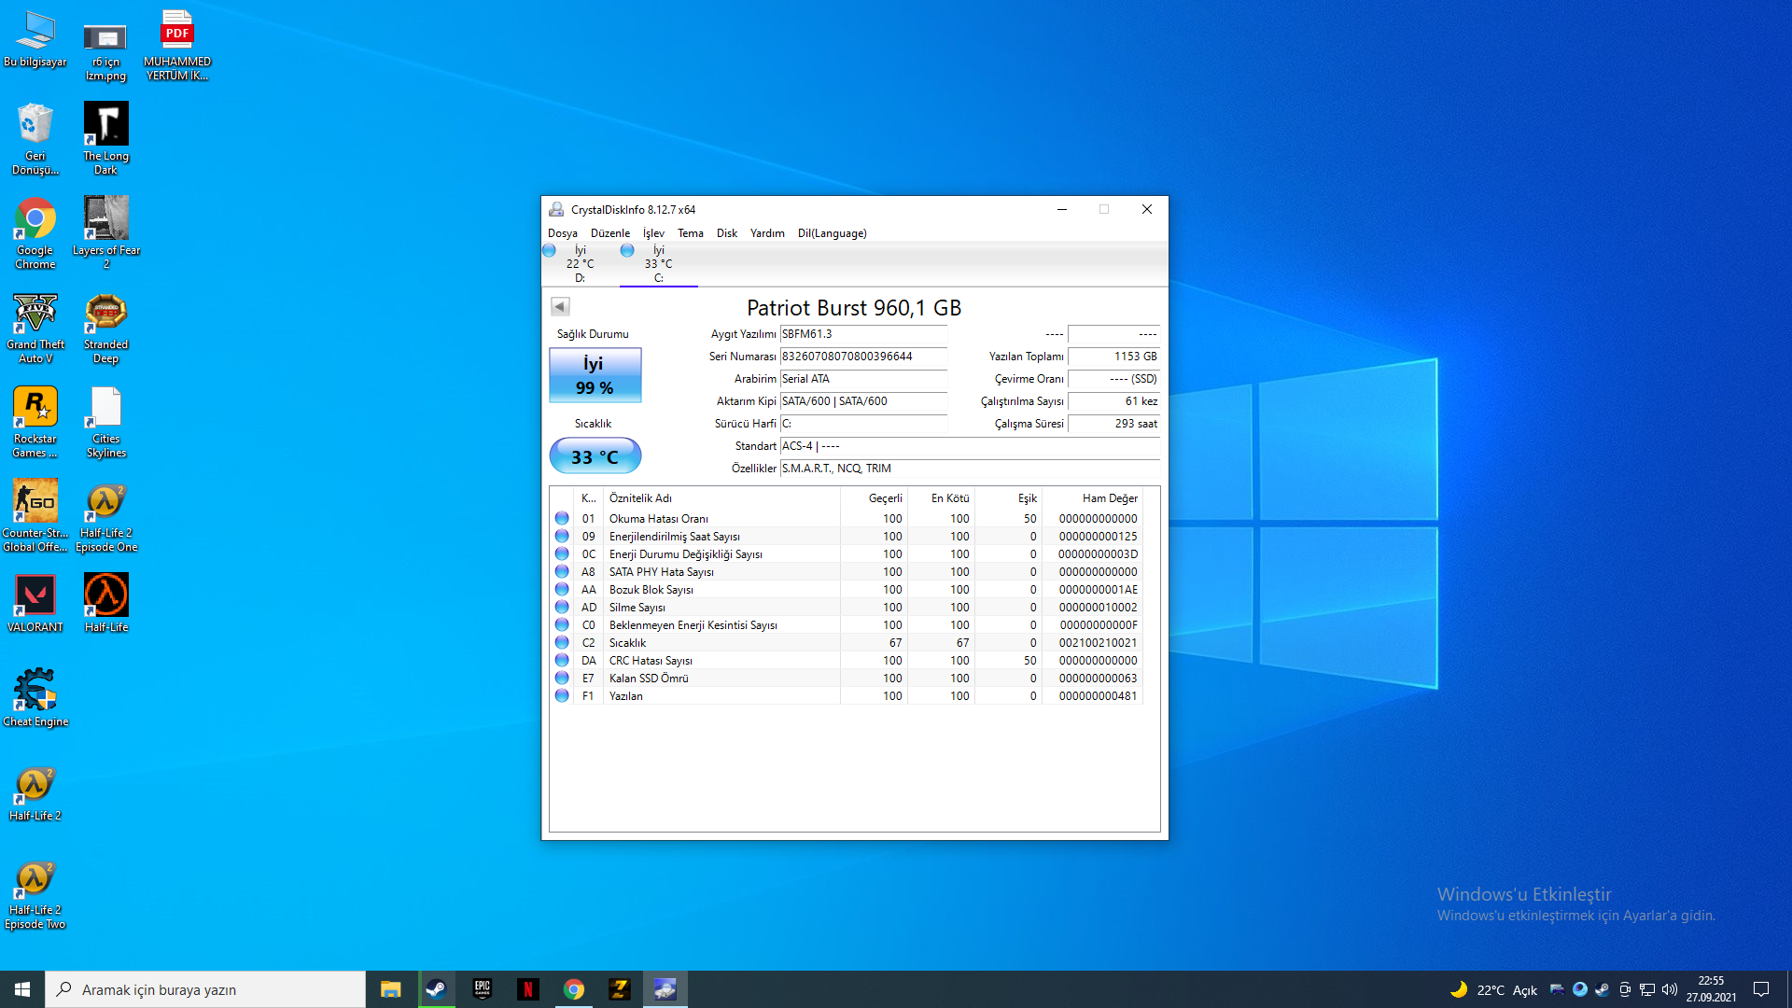Viewport: 1792px width, 1008px height.
Task: Select VALORANT desktop shortcut
Action: click(35, 603)
